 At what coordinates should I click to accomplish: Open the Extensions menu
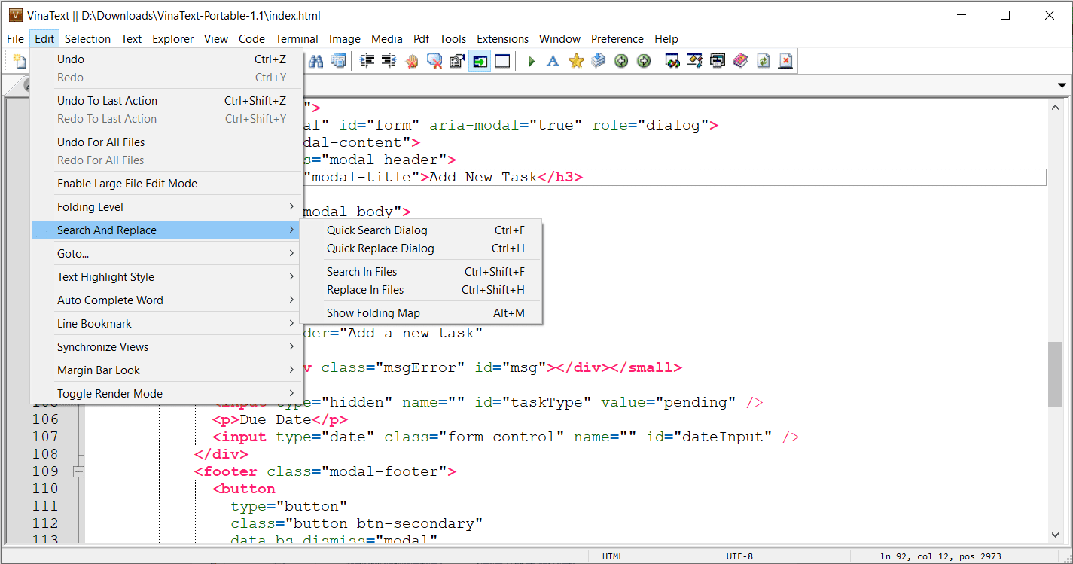(x=502, y=38)
